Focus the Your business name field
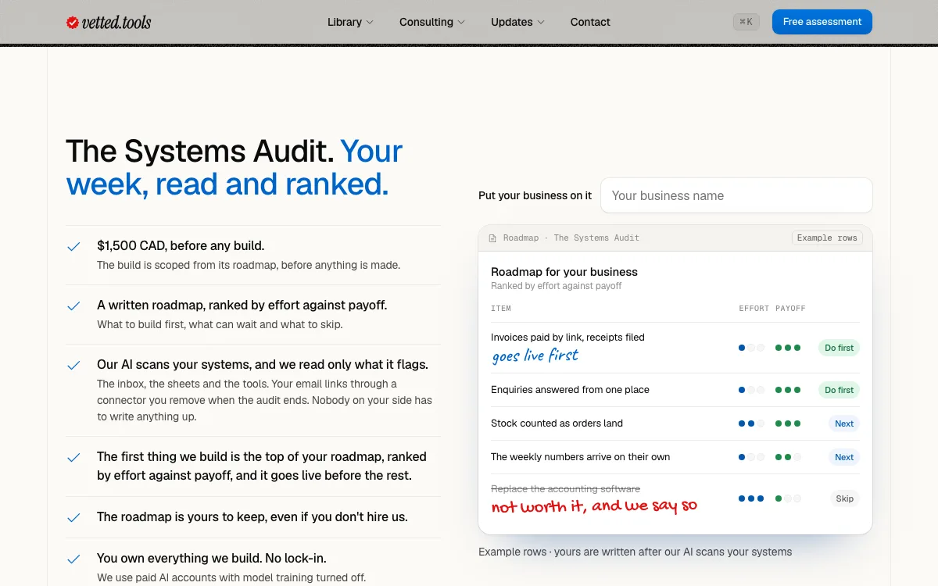This screenshot has width=938, height=586. pos(736,195)
